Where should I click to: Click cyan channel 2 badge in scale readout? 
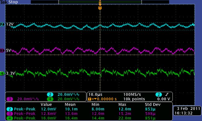(x=50, y=95)
